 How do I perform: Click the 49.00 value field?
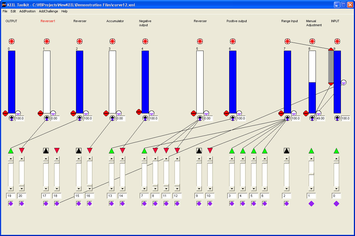(320, 118)
